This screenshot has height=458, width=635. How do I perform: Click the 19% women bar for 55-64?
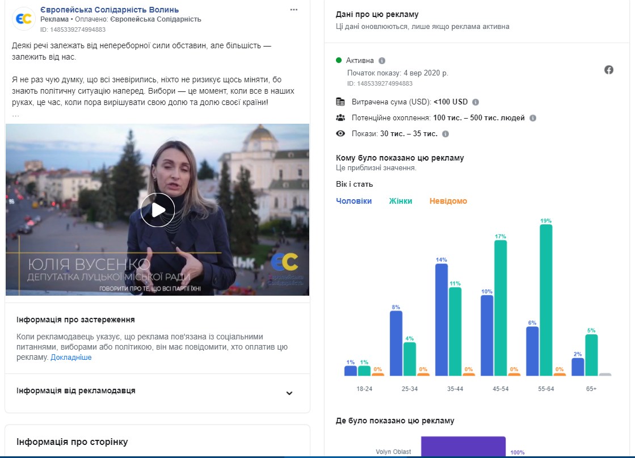(x=546, y=300)
